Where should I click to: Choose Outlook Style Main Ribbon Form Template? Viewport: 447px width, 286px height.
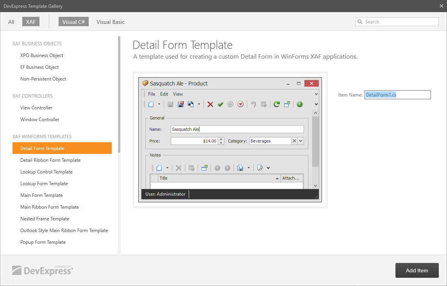64,231
